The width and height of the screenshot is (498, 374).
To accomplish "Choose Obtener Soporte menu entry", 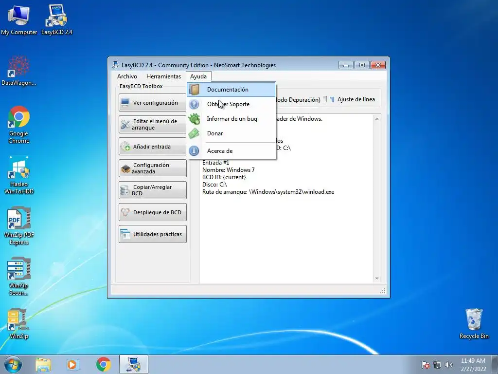I will tap(231, 104).
